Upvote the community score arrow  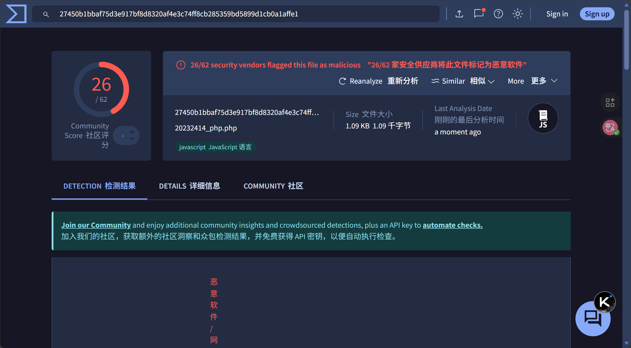[x=132, y=132]
